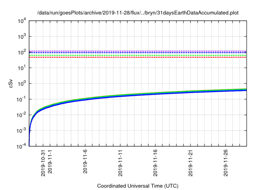Click the 2019-11-16 date tick label
272x190 pixels.
click(155, 163)
